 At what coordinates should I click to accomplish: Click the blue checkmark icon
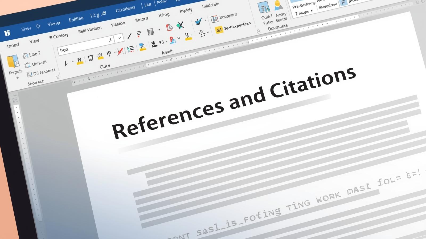pyautogui.click(x=198, y=22)
